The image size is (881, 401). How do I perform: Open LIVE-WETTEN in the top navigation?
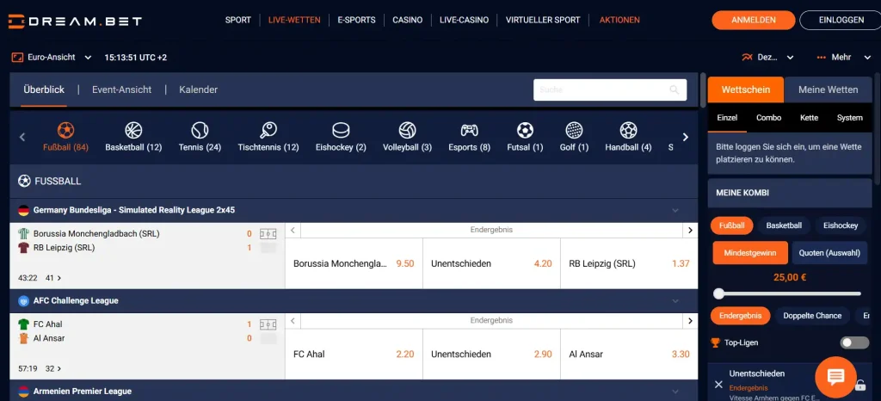(x=294, y=20)
